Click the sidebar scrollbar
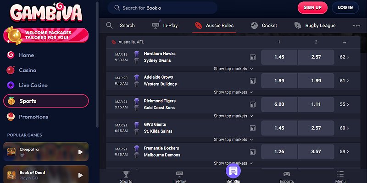The height and width of the screenshot is (183, 367). tap(97, 64)
